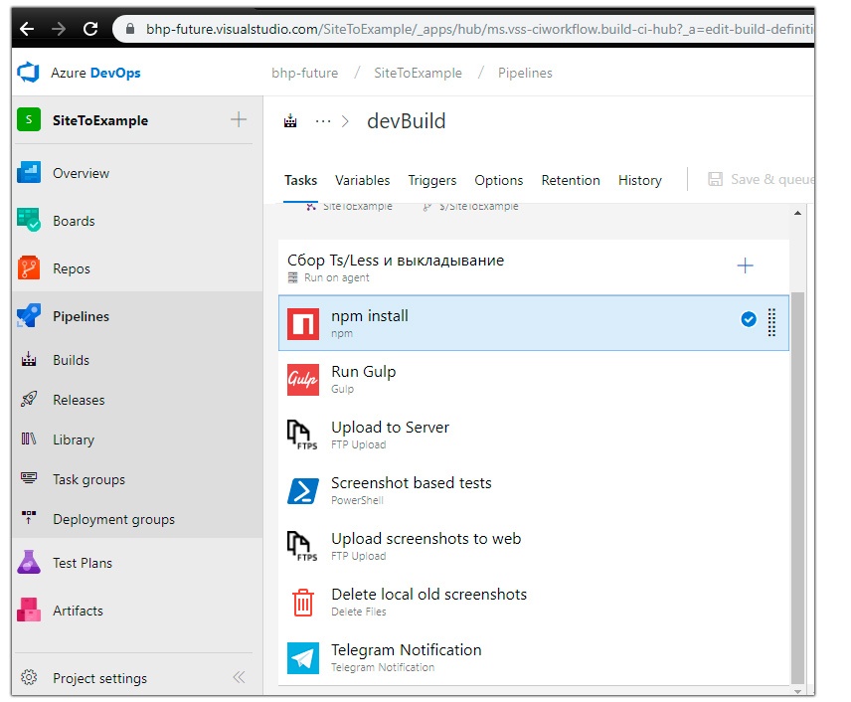
Task: Select the Telegram Notification icon
Action: pos(303,656)
